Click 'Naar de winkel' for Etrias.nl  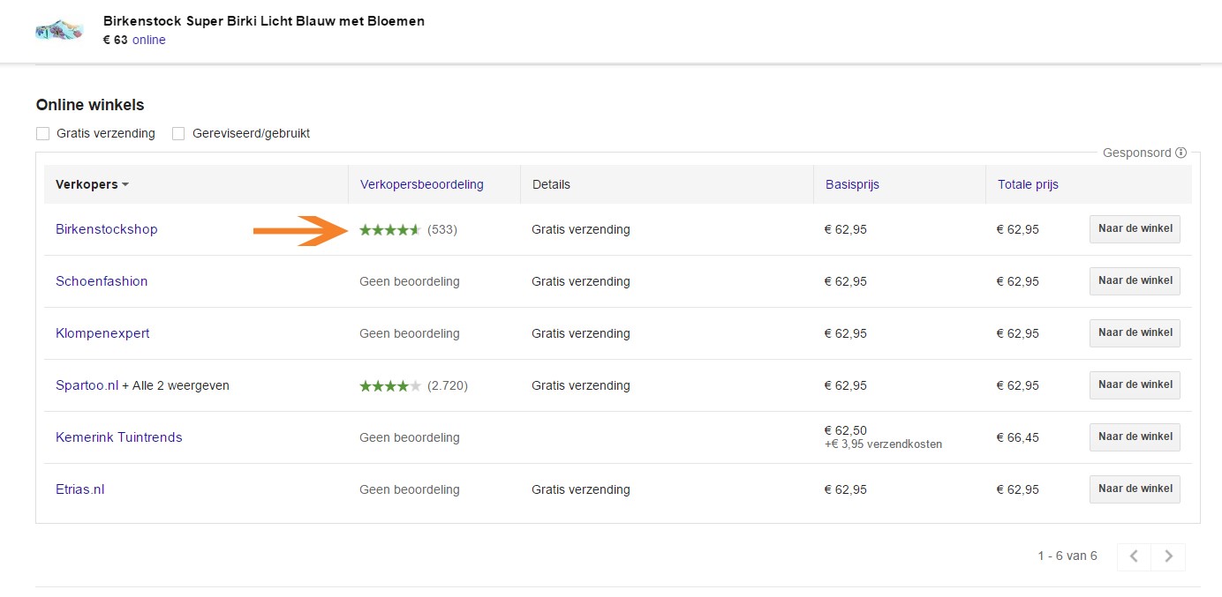click(x=1135, y=489)
